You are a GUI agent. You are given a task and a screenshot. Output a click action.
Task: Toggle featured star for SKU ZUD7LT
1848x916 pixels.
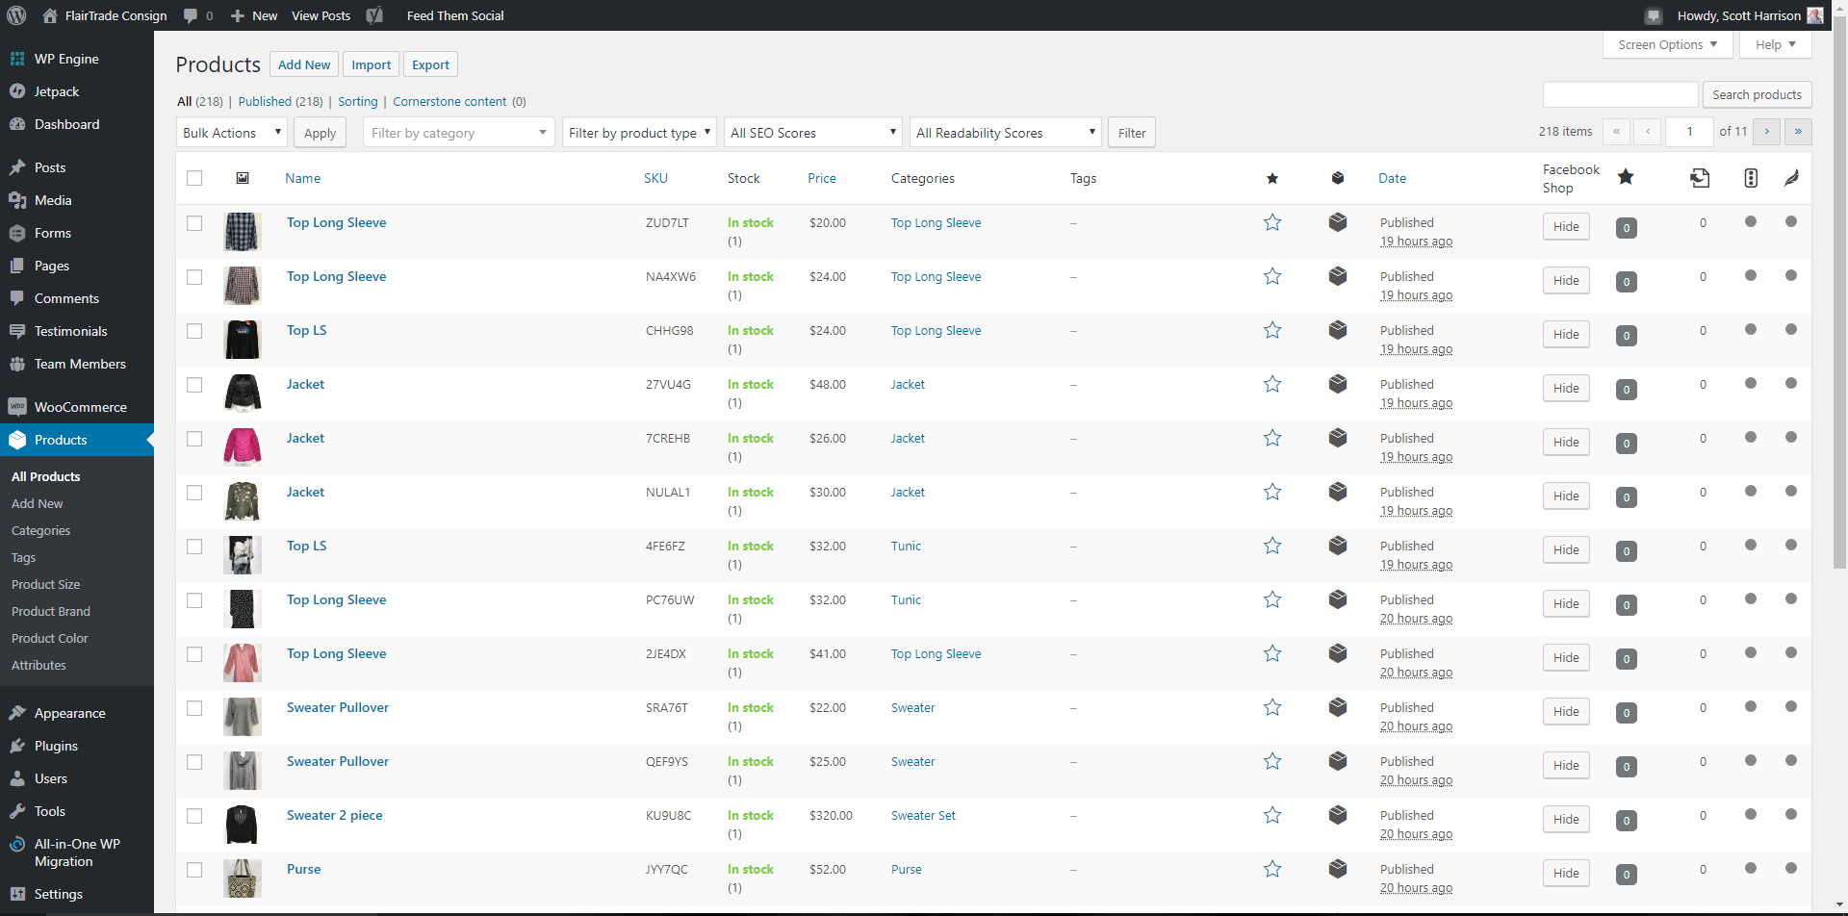[1272, 222]
